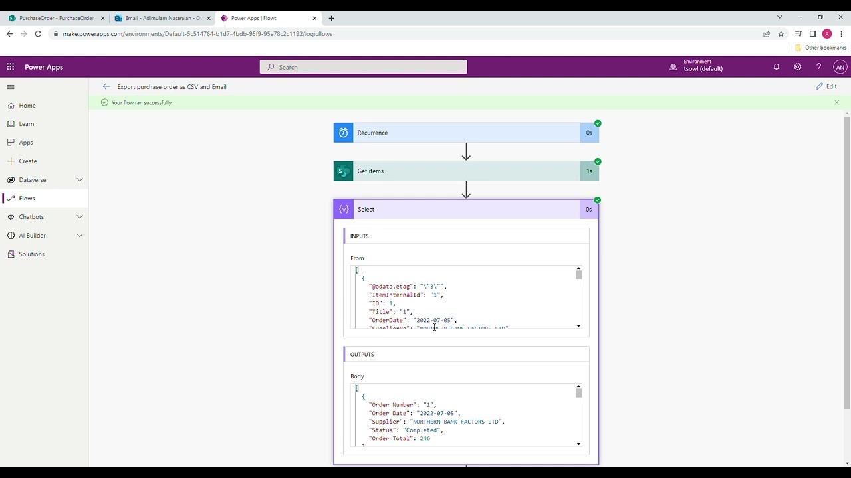Close the Email Outlook browser tab
Screen dimensions: 851x478
pyautogui.click(x=208, y=18)
